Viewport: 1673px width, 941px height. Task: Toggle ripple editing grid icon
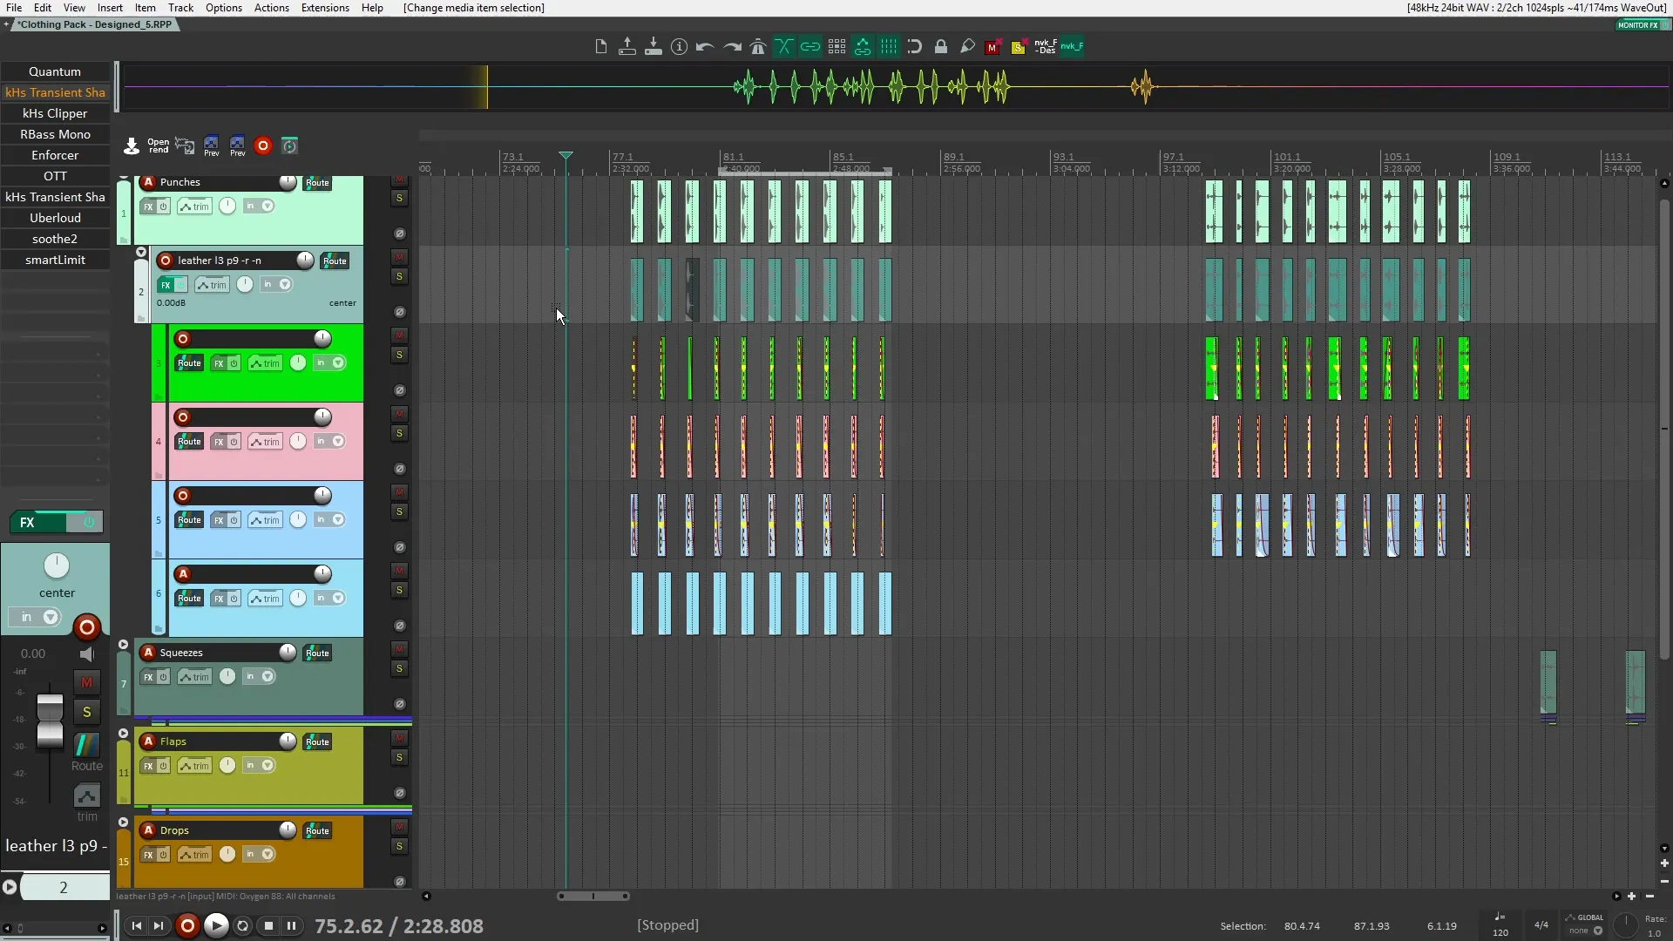(x=836, y=47)
